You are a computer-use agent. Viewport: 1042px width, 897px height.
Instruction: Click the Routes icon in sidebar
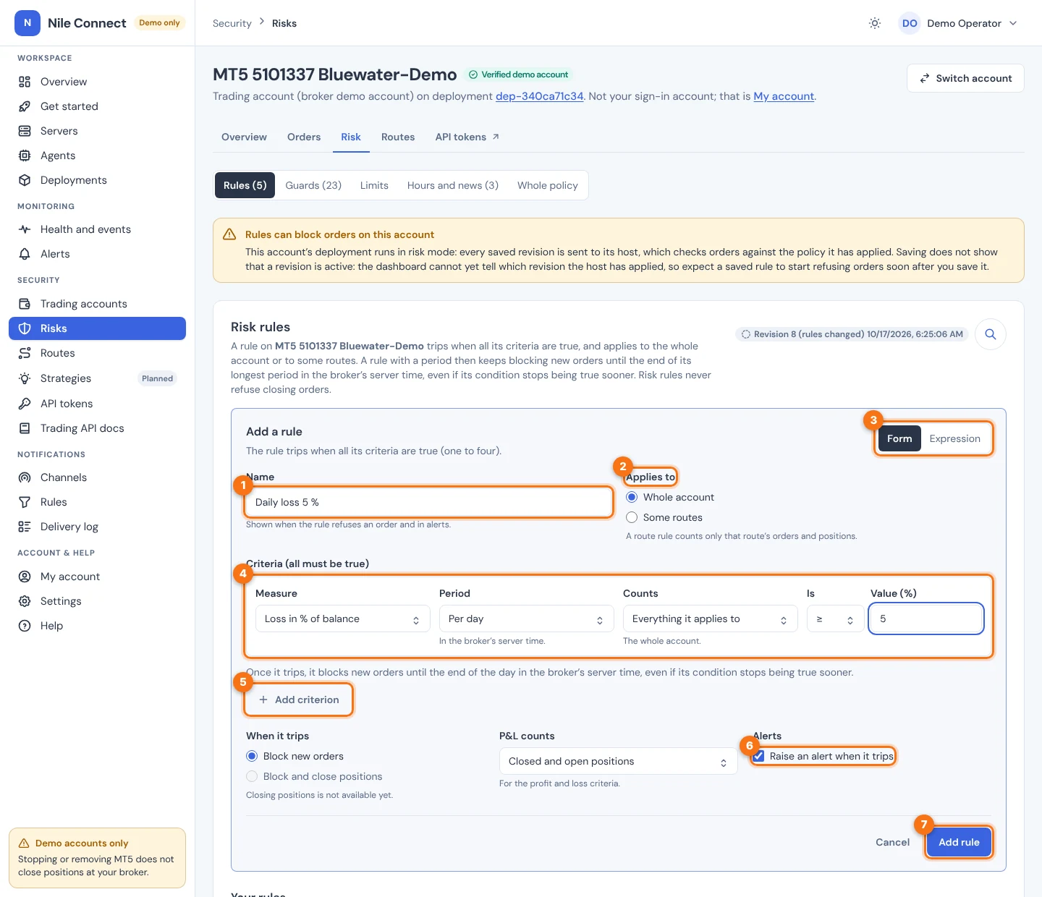[25, 353]
